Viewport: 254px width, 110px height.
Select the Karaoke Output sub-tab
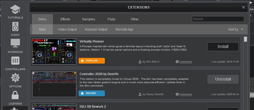(x=96, y=29)
